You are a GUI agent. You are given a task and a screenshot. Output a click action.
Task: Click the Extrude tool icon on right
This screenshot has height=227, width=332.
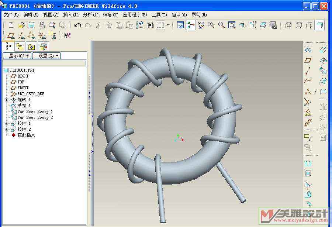point(323,50)
